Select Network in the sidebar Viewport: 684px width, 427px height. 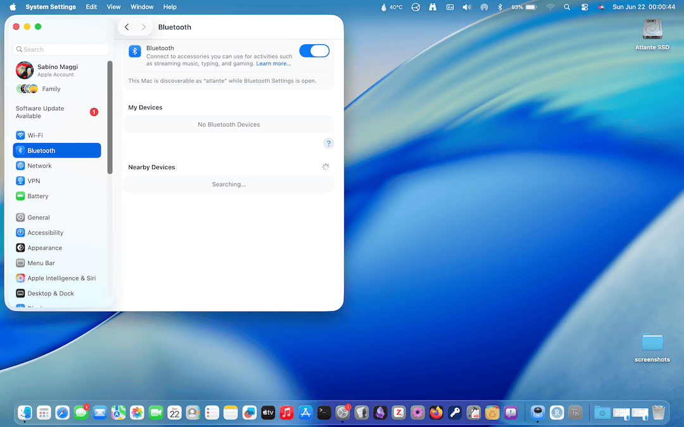[39, 166]
